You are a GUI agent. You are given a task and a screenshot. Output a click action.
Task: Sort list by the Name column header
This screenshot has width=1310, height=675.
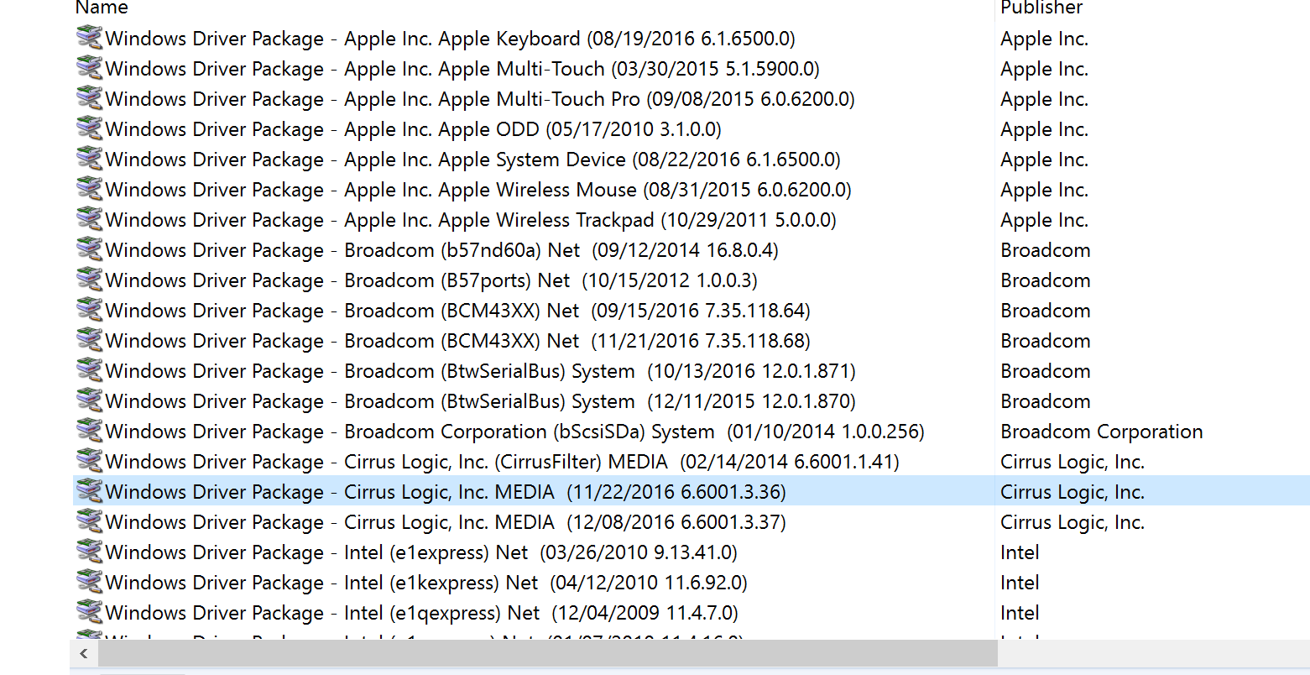(102, 8)
